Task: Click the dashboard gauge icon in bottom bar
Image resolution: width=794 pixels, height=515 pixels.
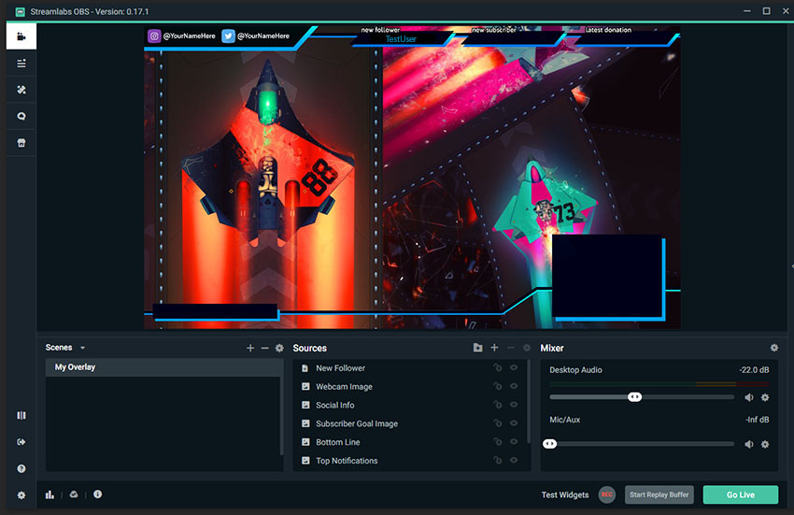Action: (x=74, y=494)
